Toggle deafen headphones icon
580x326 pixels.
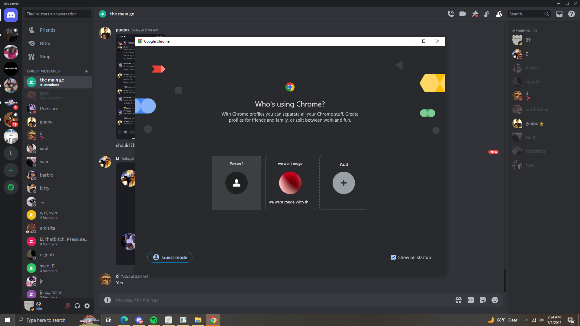(77, 306)
